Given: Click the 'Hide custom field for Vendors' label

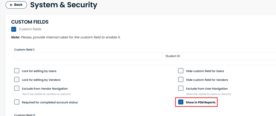Looking at the screenshot, I should [x=207, y=80].
